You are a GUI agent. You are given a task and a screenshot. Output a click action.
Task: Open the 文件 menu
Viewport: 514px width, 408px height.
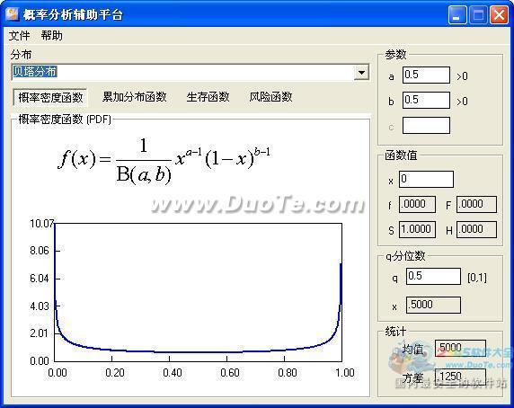[x=19, y=35]
